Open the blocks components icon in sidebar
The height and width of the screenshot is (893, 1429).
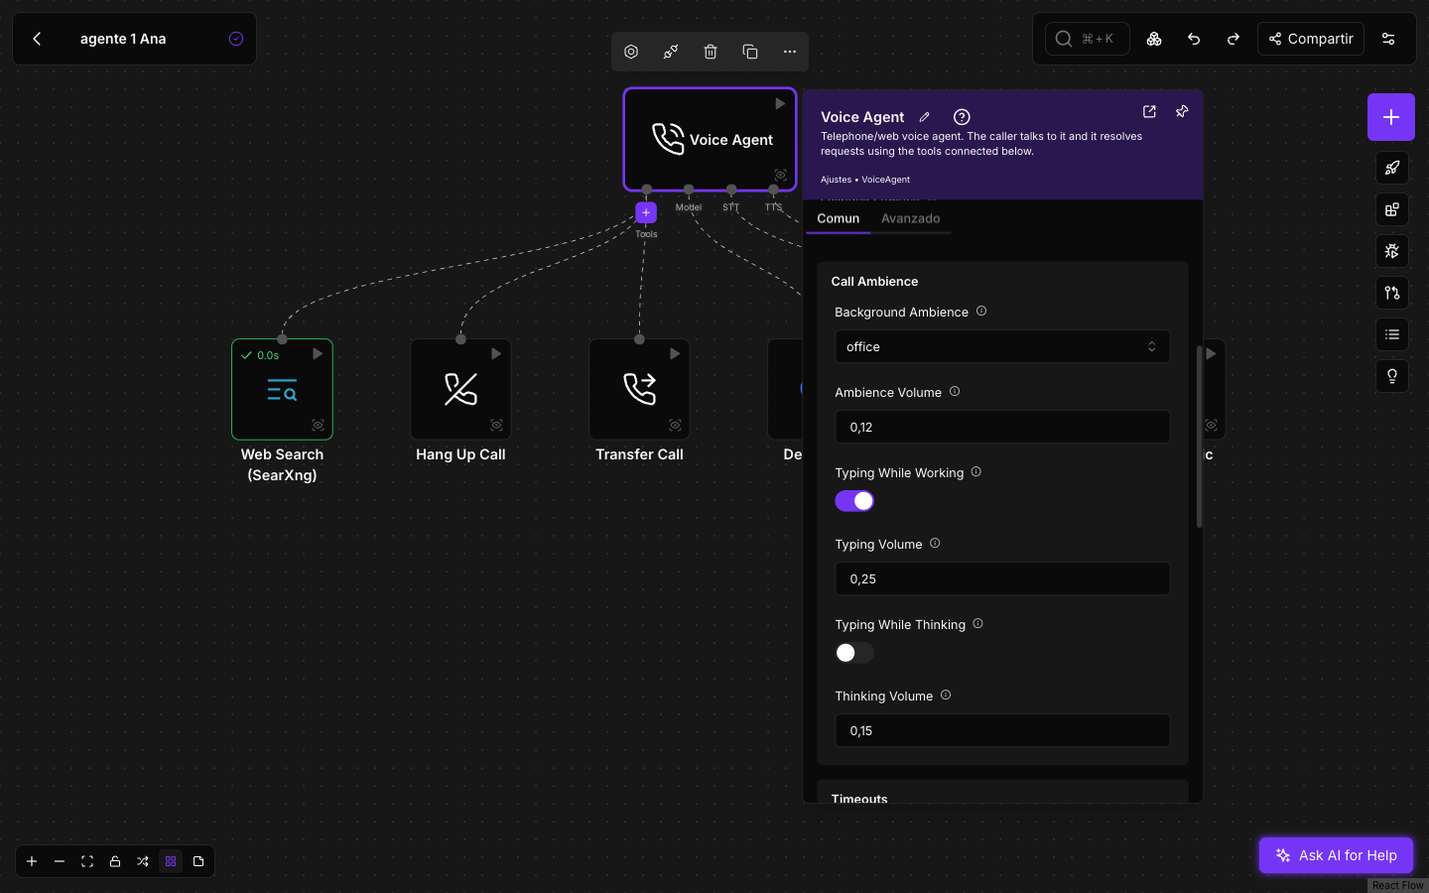1392,209
